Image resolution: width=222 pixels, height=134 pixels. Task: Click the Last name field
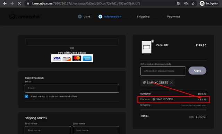point(96,130)
